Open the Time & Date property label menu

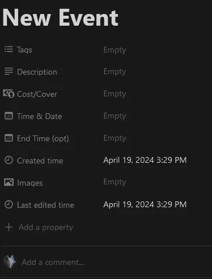[x=40, y=116]
